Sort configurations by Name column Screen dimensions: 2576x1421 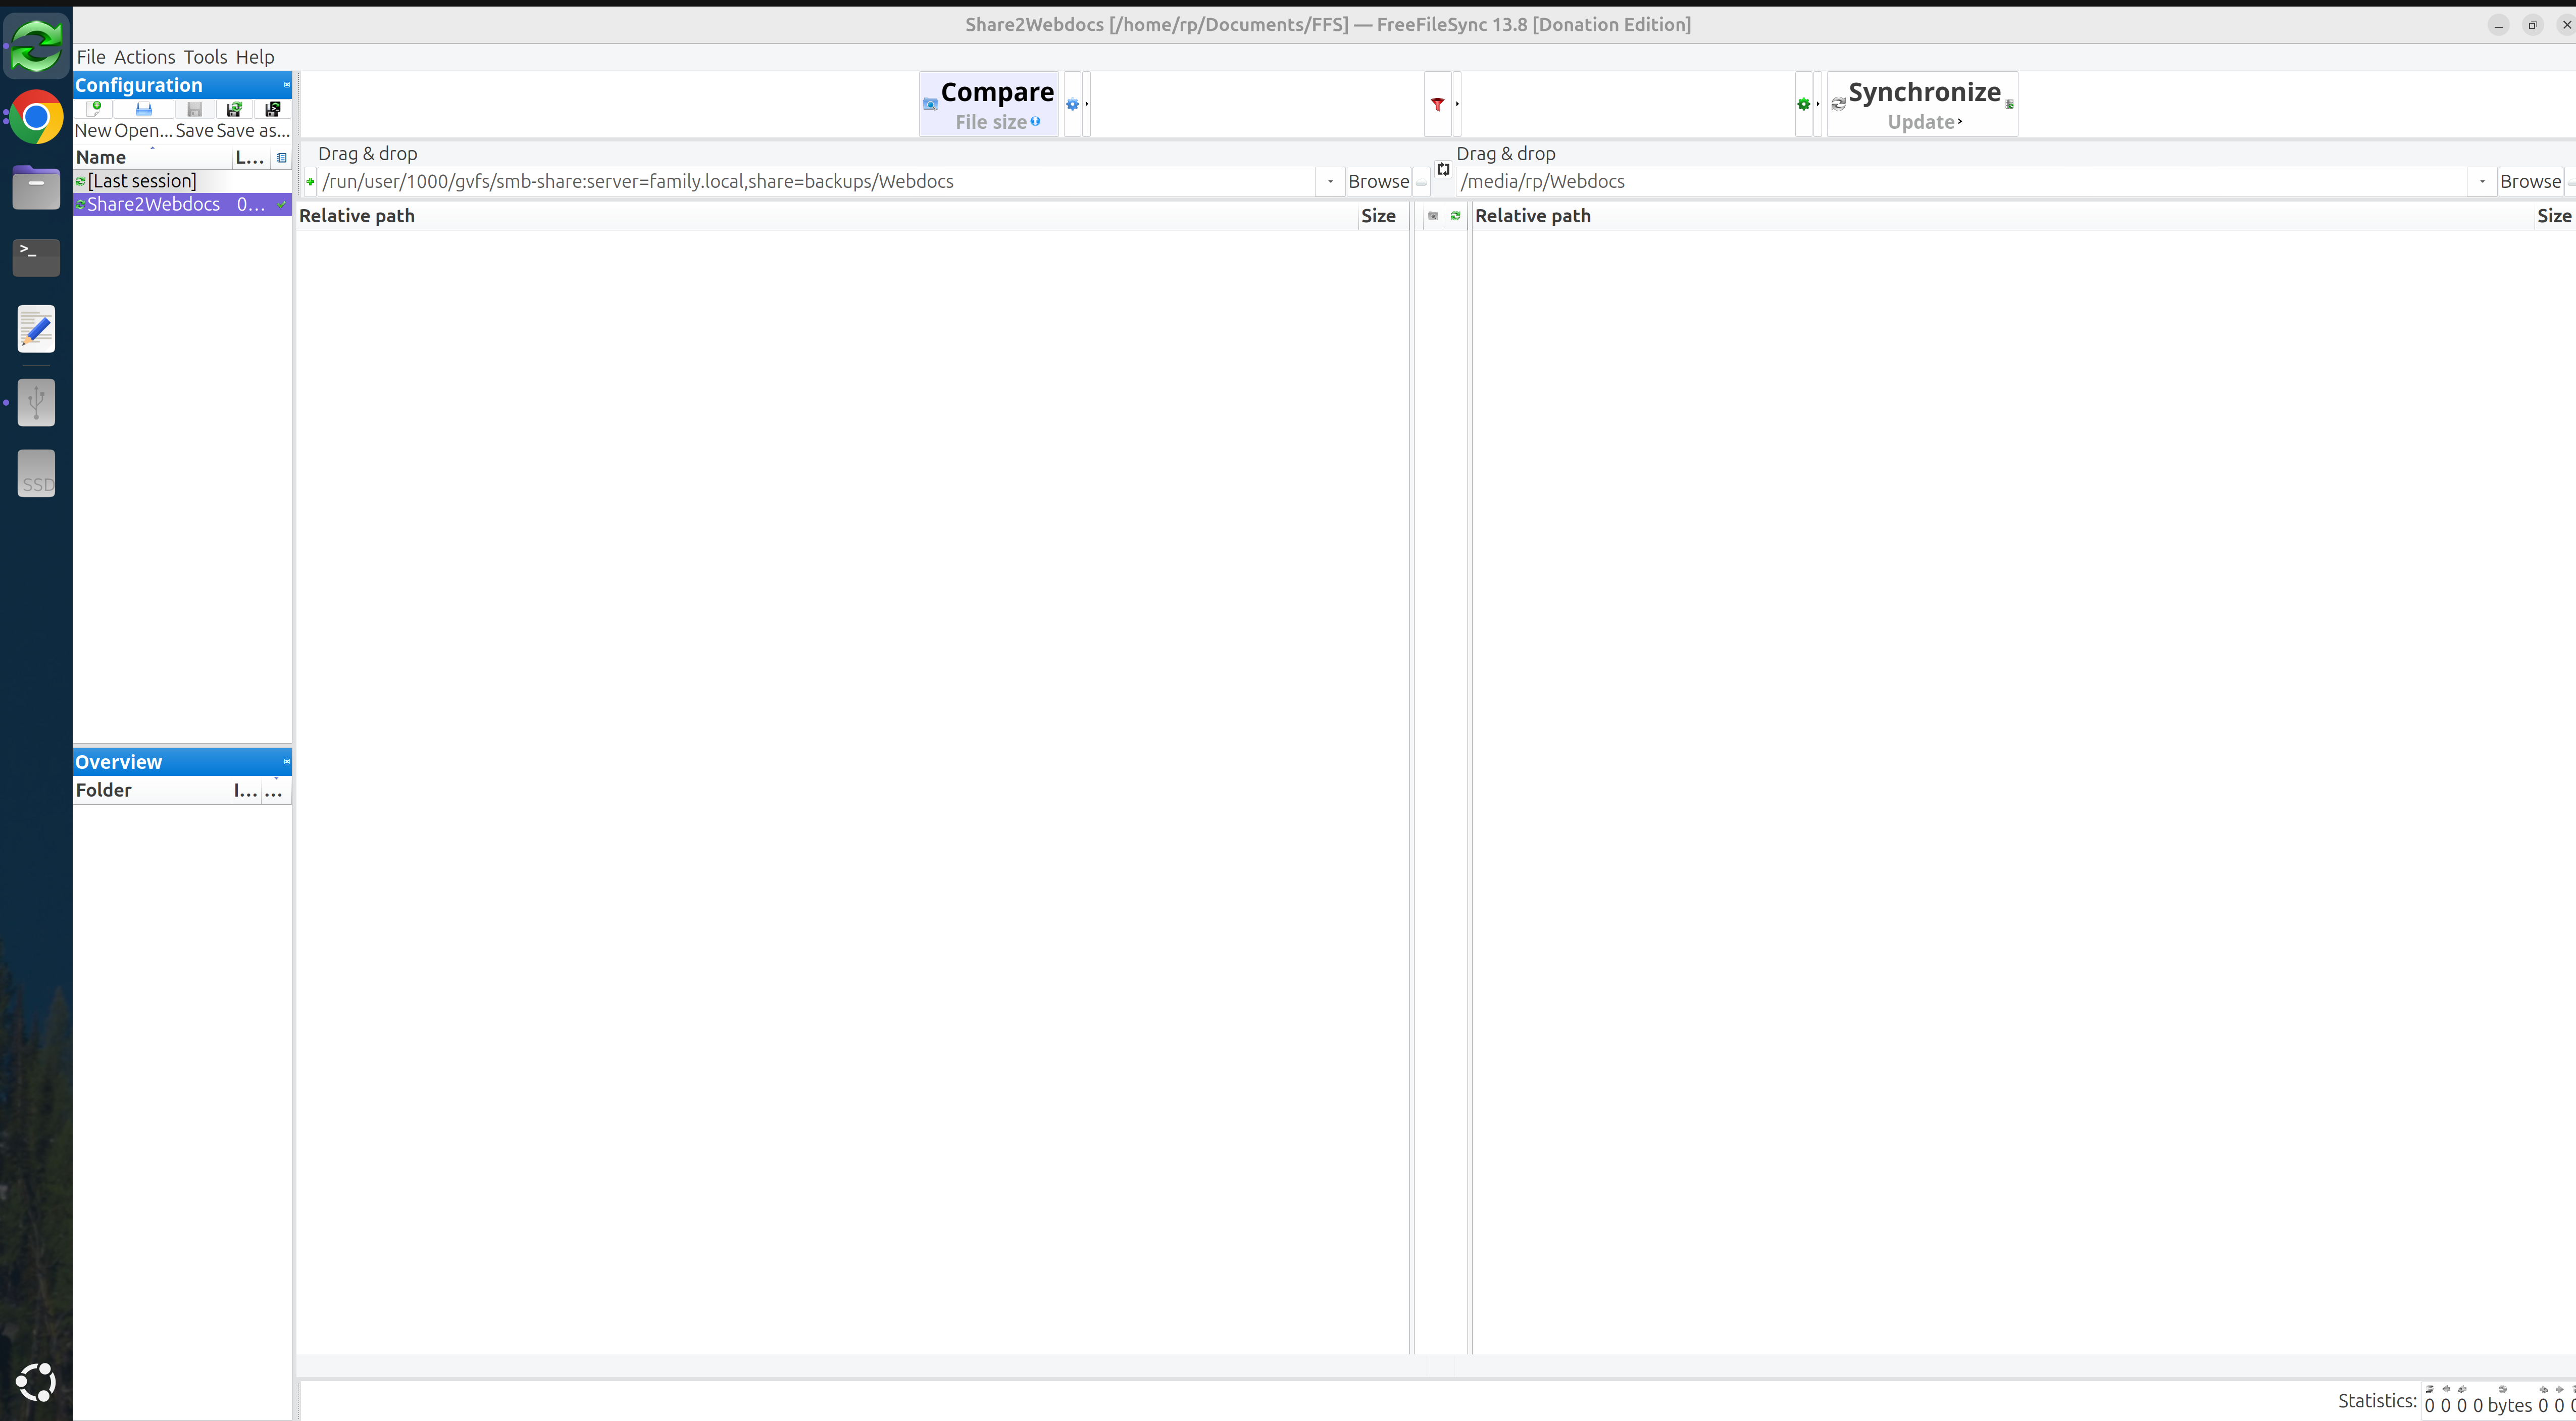[152, 158]
